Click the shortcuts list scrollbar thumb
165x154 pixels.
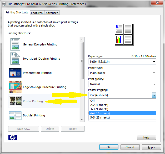(x=82, y=61)
